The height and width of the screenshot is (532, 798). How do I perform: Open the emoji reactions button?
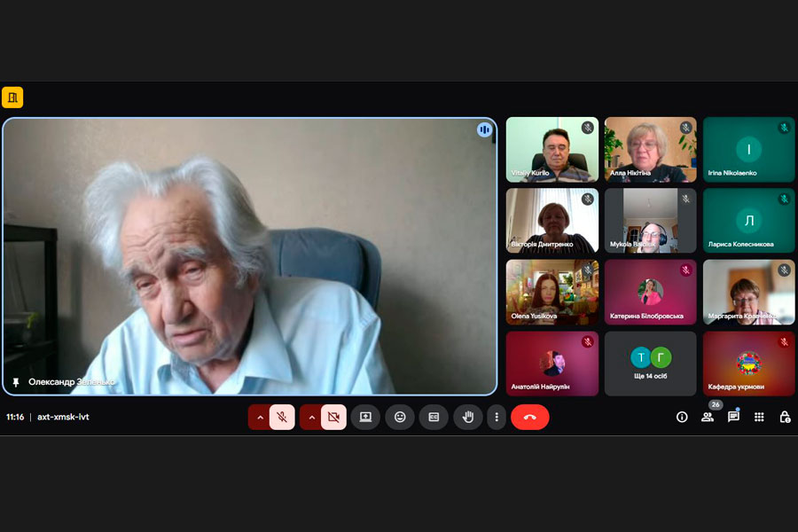[x=400, y=418]
